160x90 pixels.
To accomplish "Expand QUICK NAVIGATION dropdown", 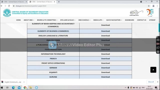I will click(114, 20).
